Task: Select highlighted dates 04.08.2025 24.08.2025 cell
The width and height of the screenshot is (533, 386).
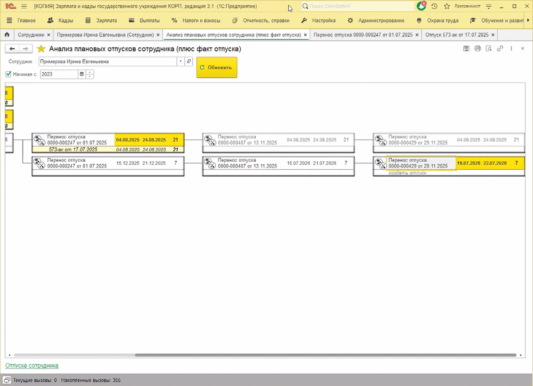Action: [141, 139]
